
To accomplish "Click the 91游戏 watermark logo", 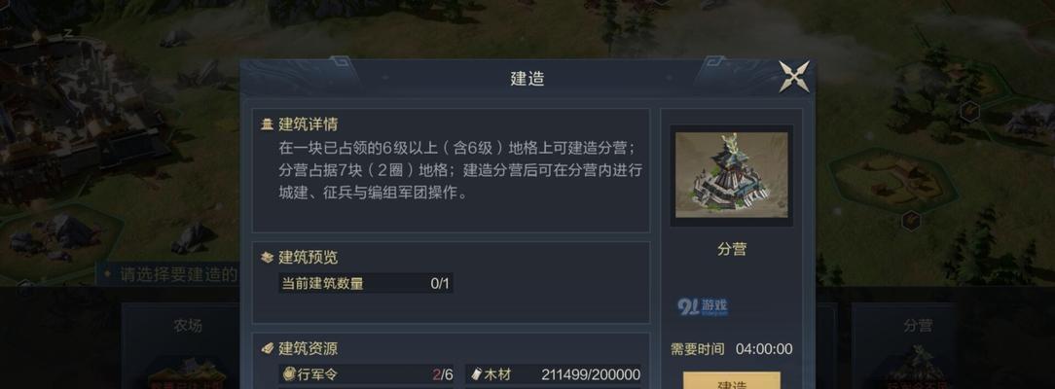I will coord(703,307).
